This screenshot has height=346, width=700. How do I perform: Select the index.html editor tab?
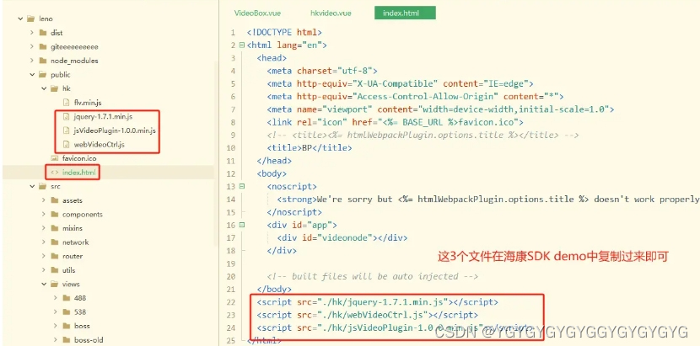405,13
